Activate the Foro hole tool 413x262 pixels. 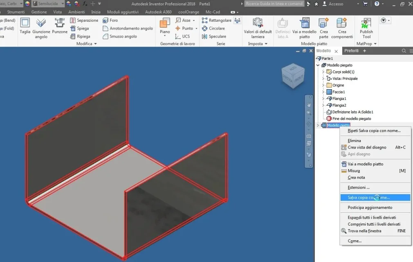(x=110, y=20)
